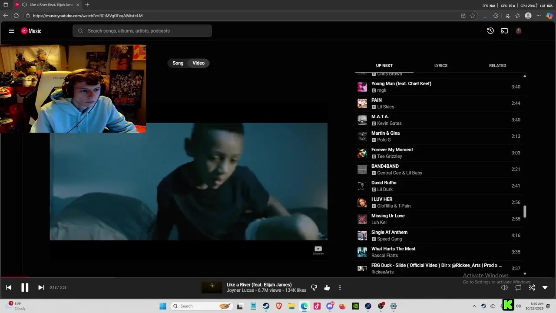Like the current song with thumbs up
Image resolution: width=556 pixels, height=313 pixels.
327,287
